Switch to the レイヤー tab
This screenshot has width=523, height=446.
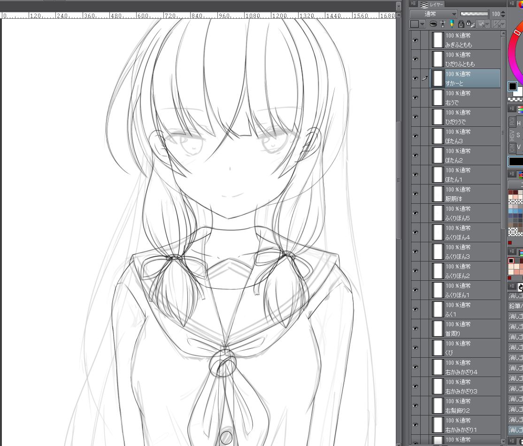point(432,4)
